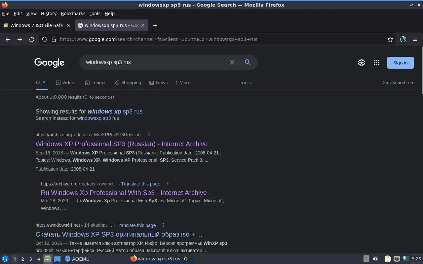Open search Tools filters
This screenshot has height=264, width=423.
[x=245, y=83]
